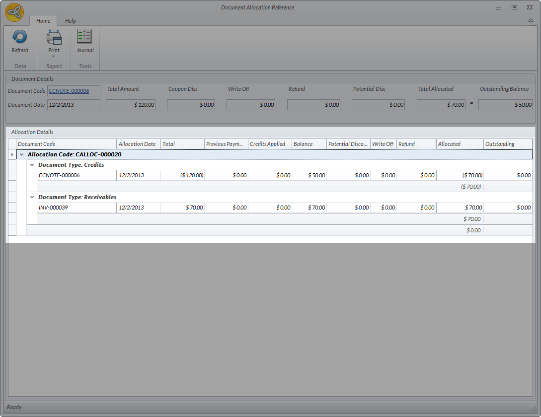Click the row indicator arrow for the allocation group

tap(12, 154)
